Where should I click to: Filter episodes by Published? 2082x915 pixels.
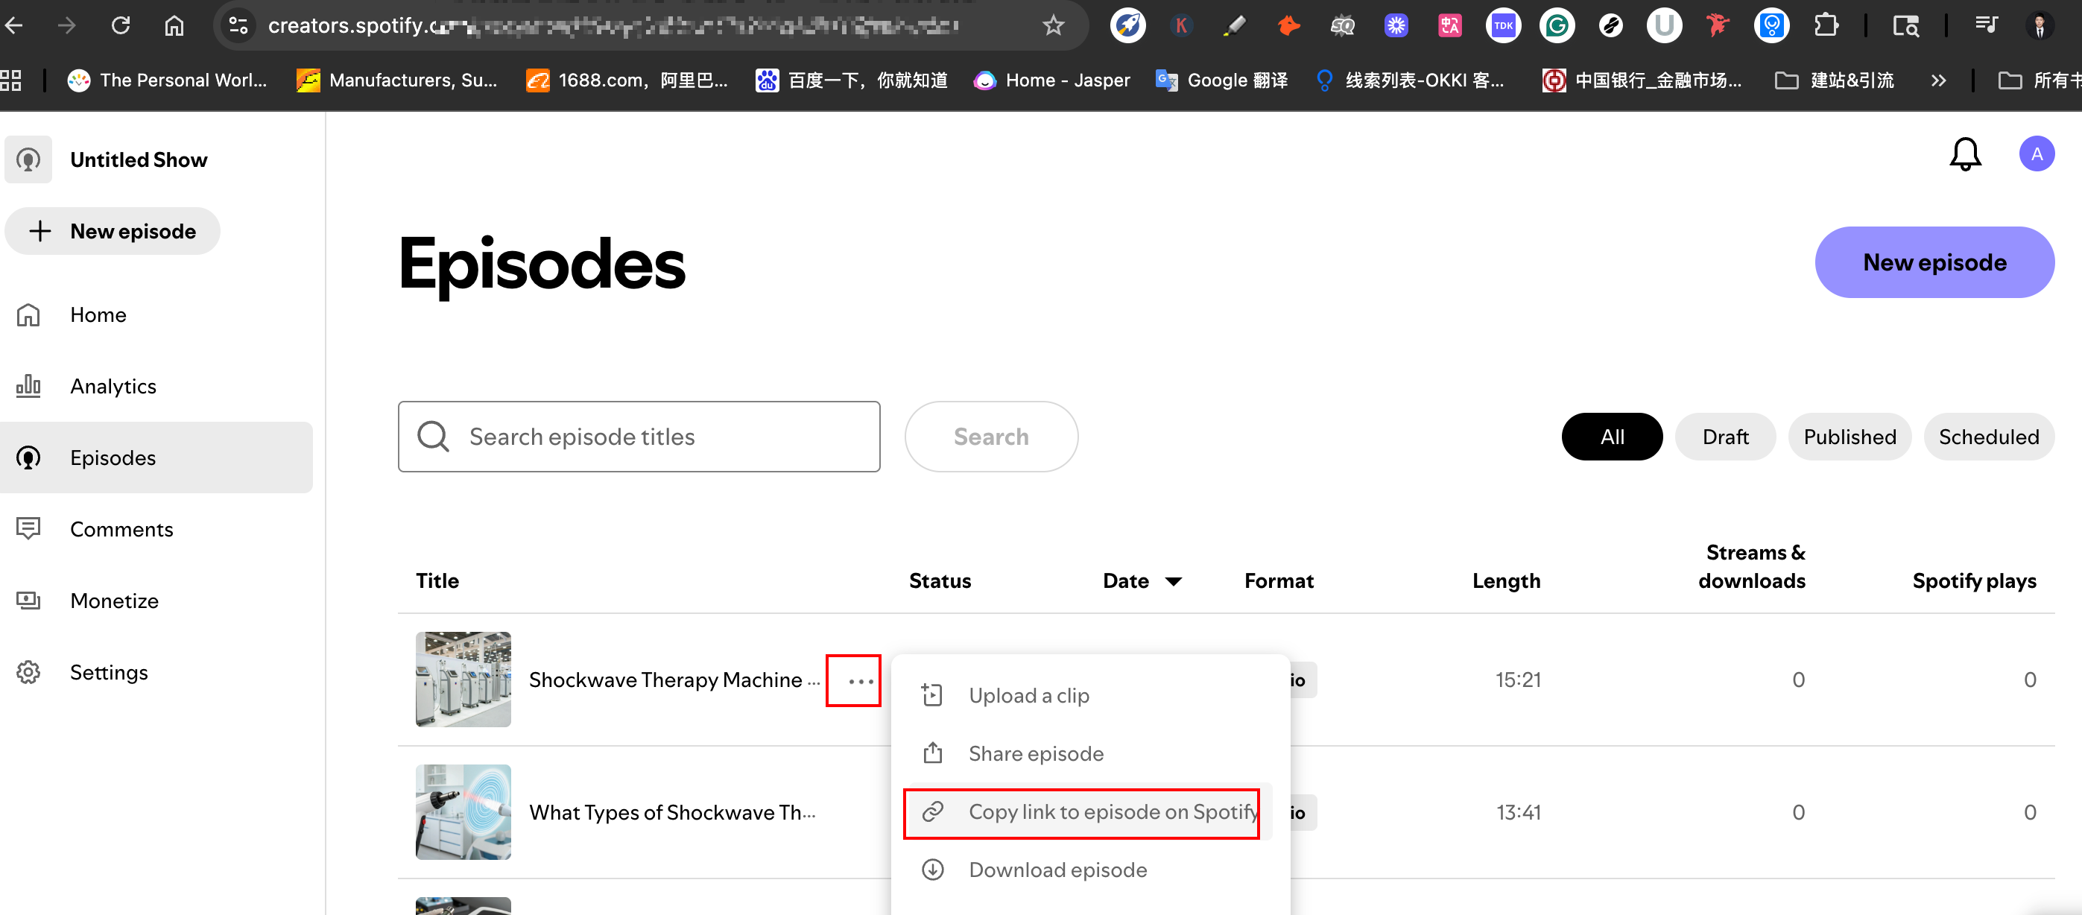coord(1850,437)
